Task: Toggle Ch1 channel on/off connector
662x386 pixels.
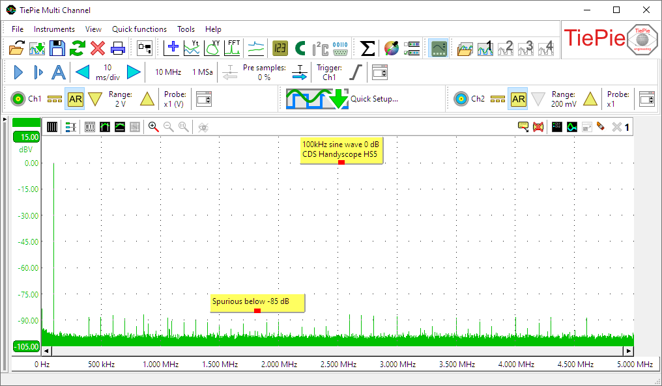Action: click(18, 99)
